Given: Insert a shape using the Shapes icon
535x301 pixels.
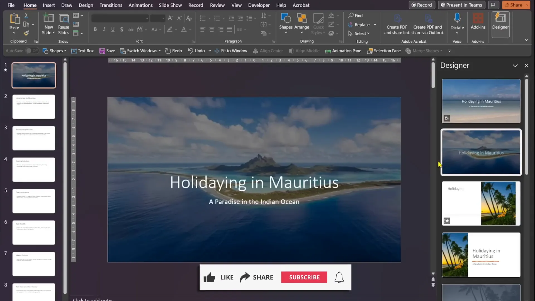Looking at the screenshot, I should click(x=286, y=18).
